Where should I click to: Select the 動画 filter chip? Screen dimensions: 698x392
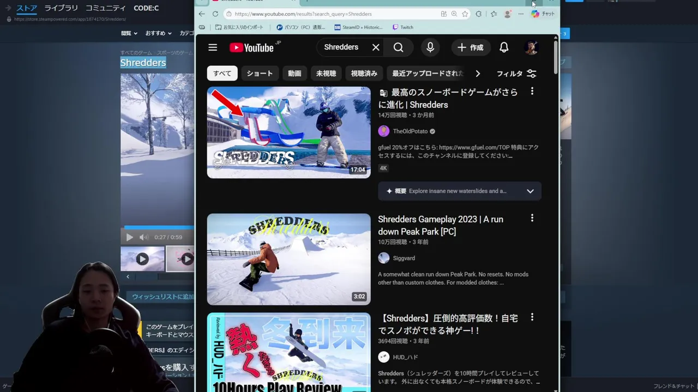pyautogui.click(x=294, y=73)
